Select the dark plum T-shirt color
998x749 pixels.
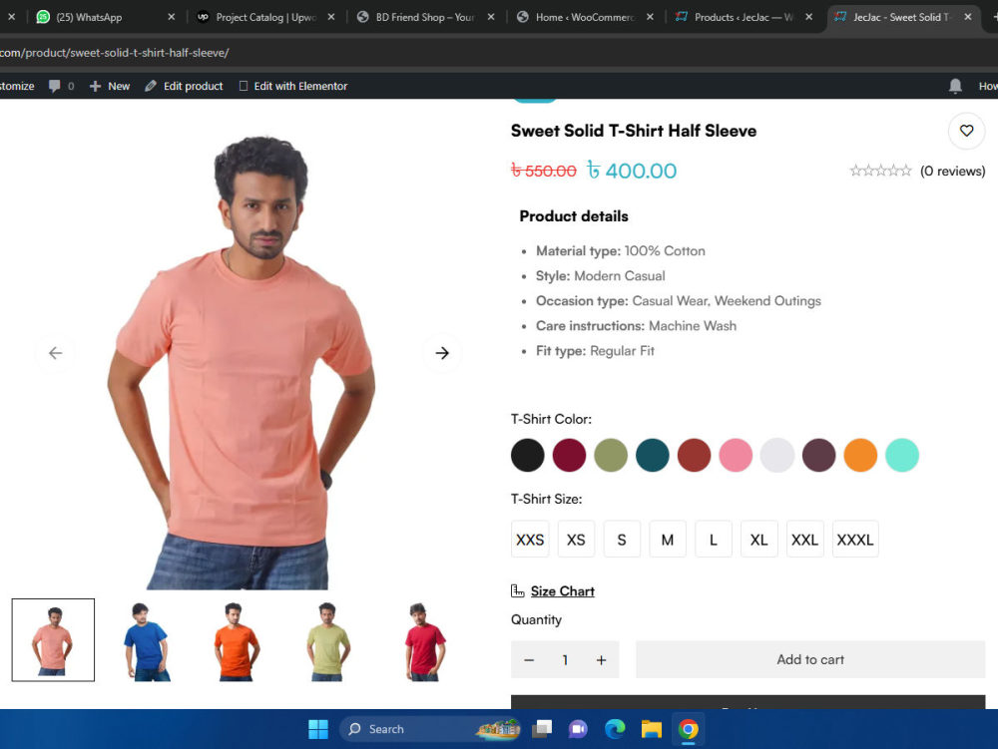coord(819,455)
